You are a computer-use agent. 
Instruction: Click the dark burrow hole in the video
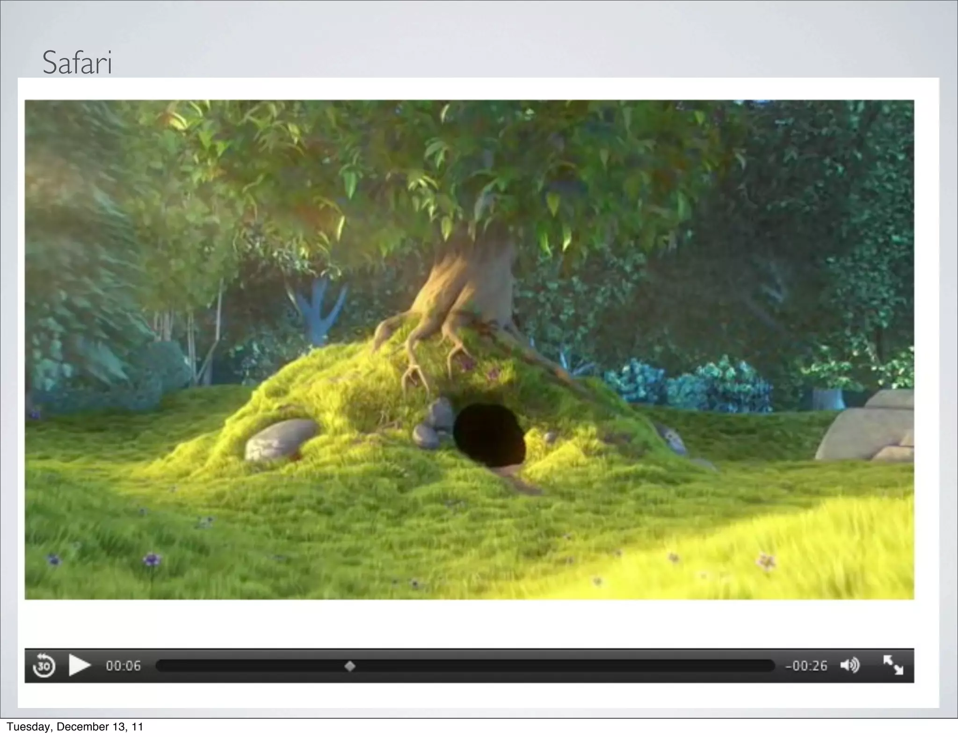point(489,435)
